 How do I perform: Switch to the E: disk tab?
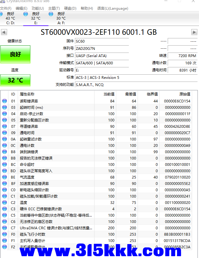click(36, 18)
